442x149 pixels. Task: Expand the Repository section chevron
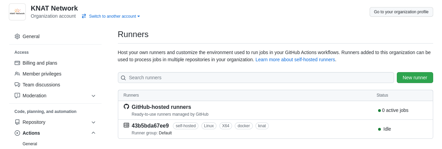pyautogui.click(x=93, y=122)
